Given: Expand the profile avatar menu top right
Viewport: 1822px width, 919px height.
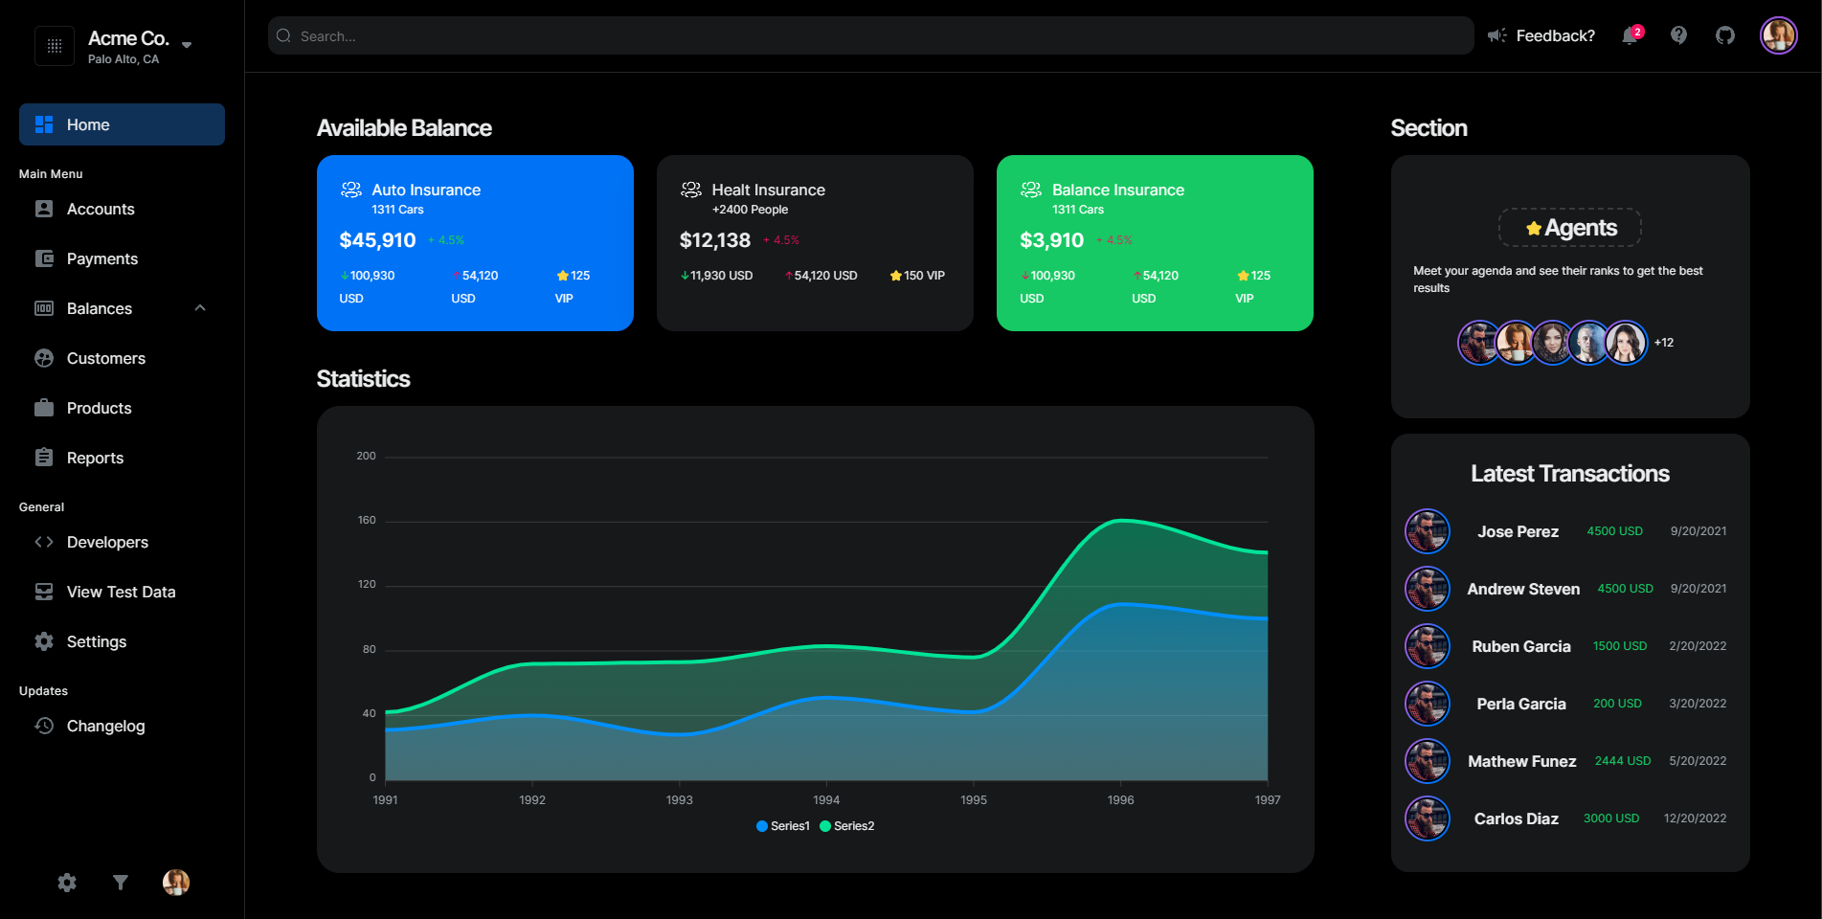Looking at the screenshot, I should pyautogui.click(x=1778, y=35).
